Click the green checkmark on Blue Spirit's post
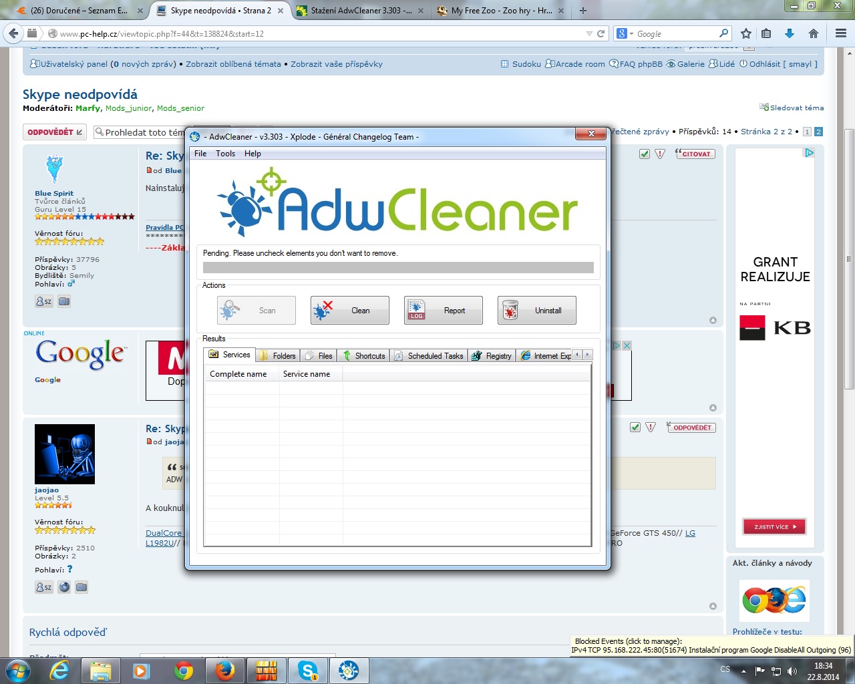The height and width of the screenshot is (684, 855). pos(645,154)
